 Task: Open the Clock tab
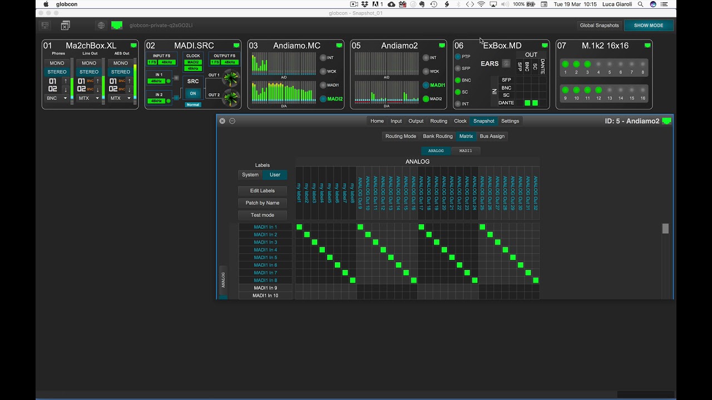tap(461, 121)
